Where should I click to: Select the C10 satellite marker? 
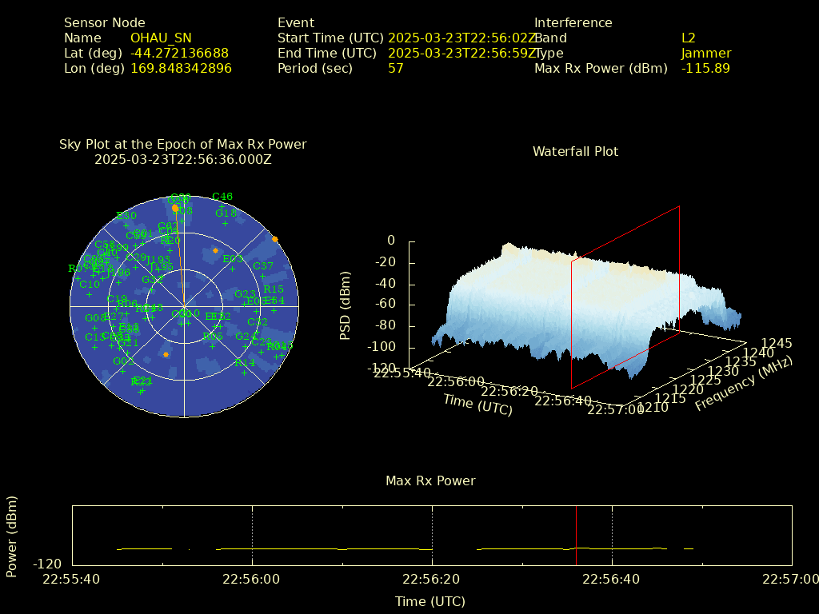point(89,294)
